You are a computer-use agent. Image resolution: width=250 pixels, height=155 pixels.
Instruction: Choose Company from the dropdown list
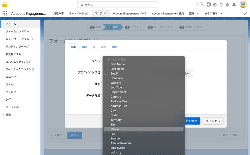pos(143,78)
